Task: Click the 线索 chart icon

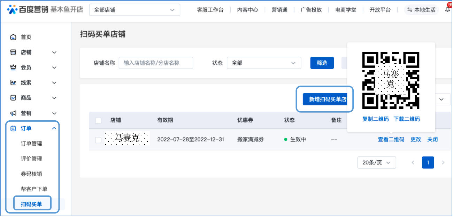Action: 13,83
